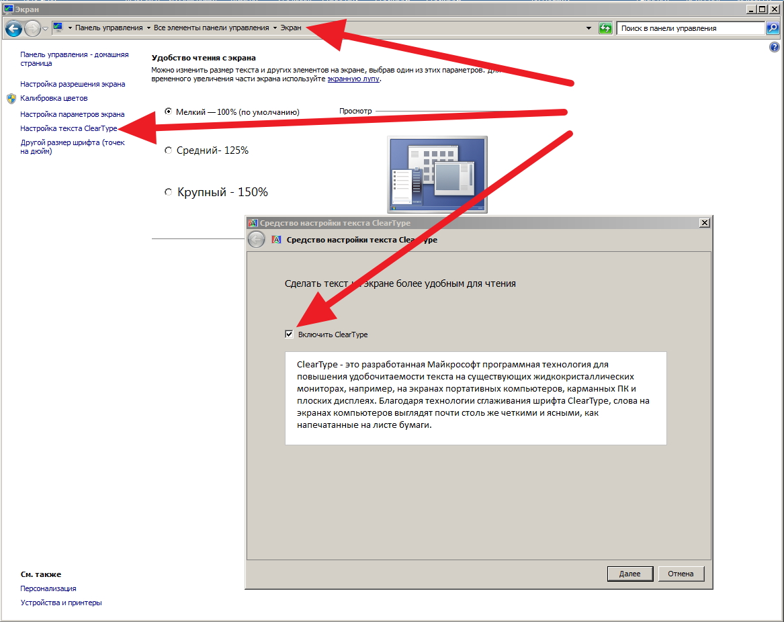Open the blue Help question icon

pyautogui.click(x=774, y=48)
